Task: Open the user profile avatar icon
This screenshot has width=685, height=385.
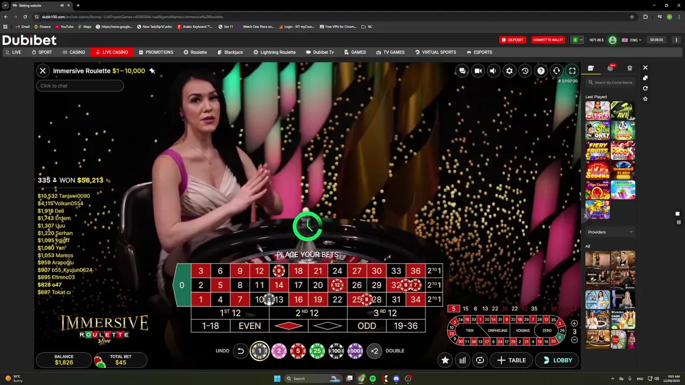Action: (612, 40)
